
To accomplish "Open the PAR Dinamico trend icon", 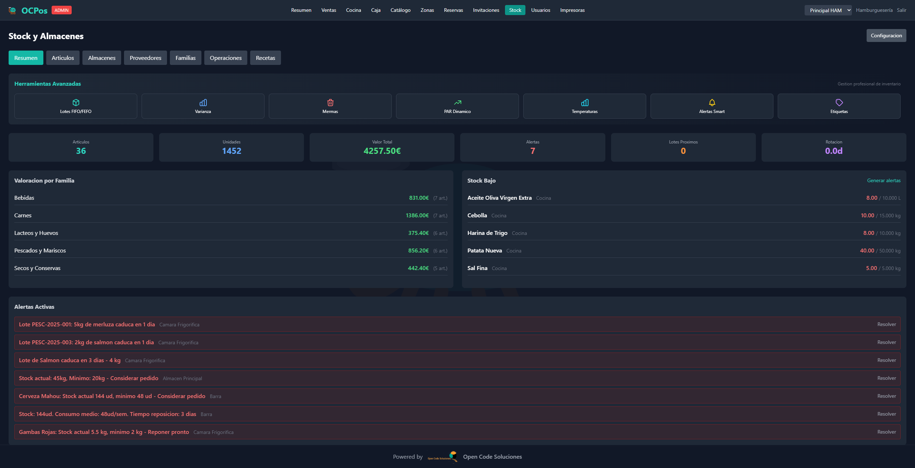I will point(457,103).
